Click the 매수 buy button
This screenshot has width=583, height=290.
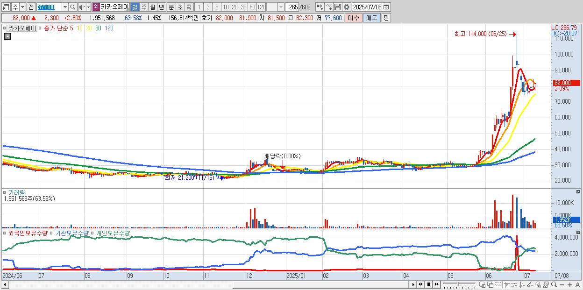tap(354, 18)
